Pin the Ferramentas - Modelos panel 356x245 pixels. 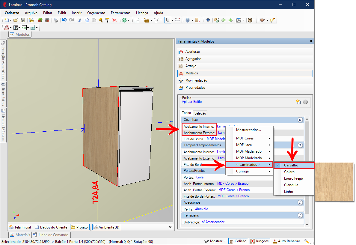(x=311, y=41)
